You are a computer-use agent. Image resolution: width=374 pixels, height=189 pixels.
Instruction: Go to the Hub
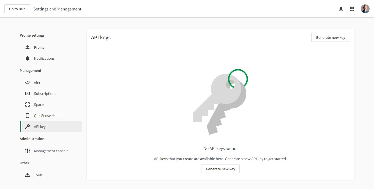17,9
